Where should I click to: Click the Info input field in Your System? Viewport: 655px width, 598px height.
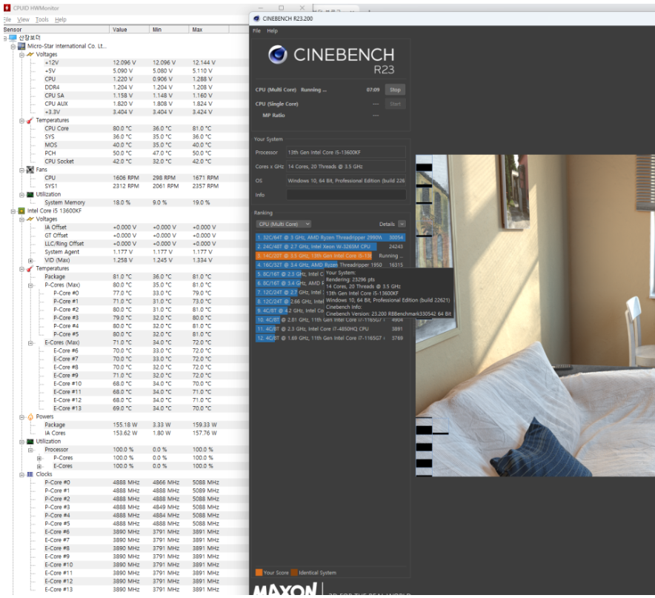point(346,195)
